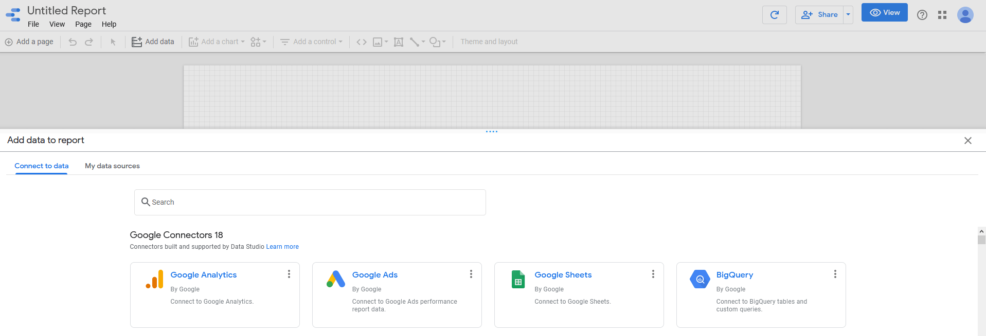Click the Google Analytics logo icon

[154, 279]
